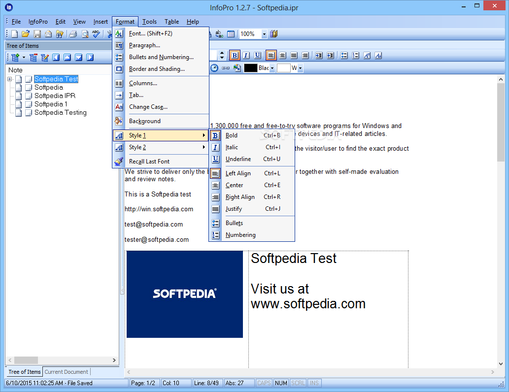509x392 pixels.
Task: Click increase indent toolbar icon
Action: pyautogui.click(x=331, y=56)
